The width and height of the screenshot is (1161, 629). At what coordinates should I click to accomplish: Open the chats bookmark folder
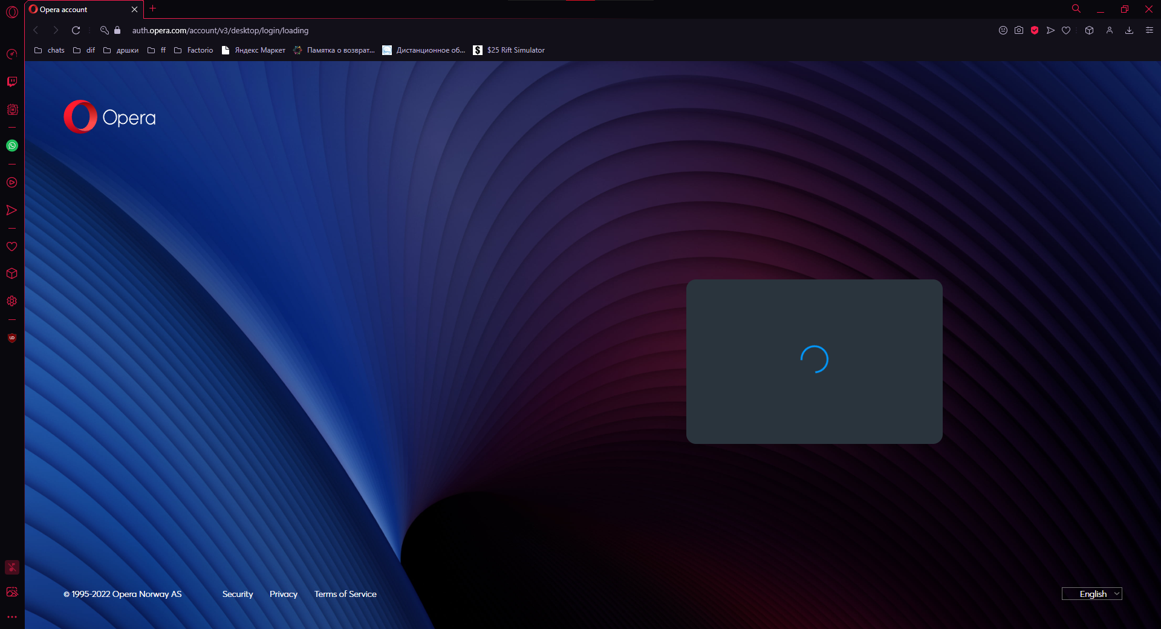(x=50, y=50)
